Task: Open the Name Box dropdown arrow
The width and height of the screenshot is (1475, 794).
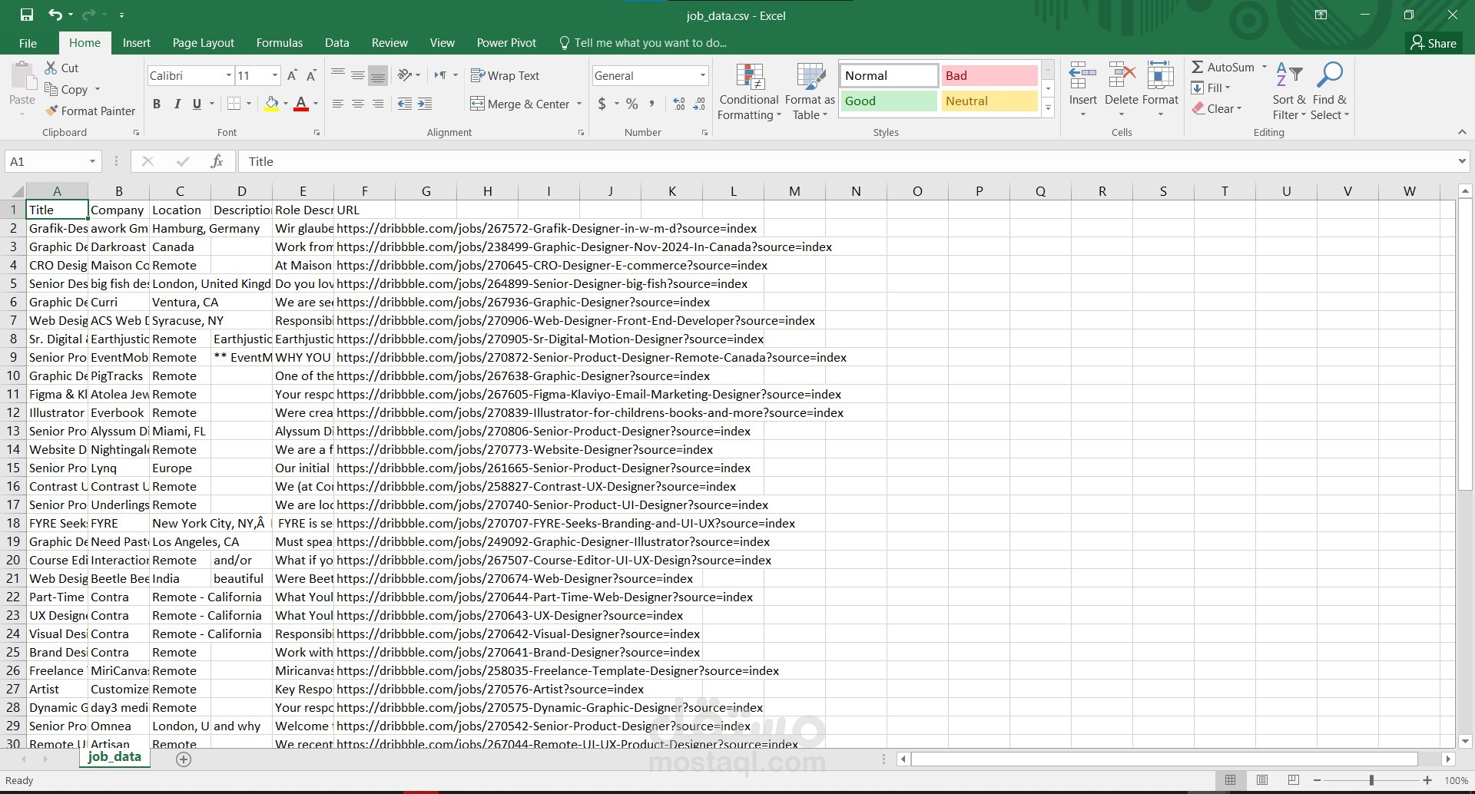Action: point(92,161)
